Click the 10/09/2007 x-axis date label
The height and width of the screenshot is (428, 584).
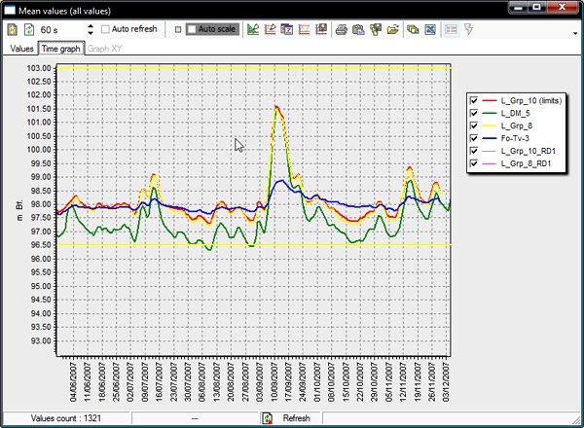coord(274,382)
